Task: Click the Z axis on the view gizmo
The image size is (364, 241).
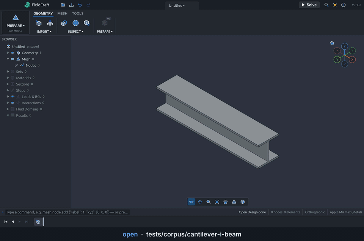Action: (345, 46)
